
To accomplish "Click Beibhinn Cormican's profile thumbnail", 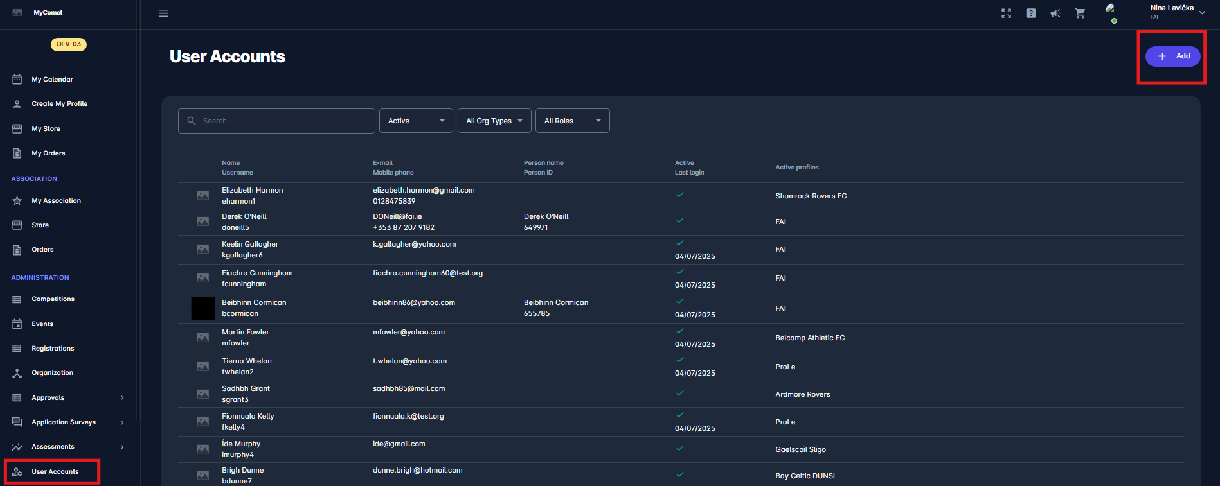I will (x=203, y=308).
